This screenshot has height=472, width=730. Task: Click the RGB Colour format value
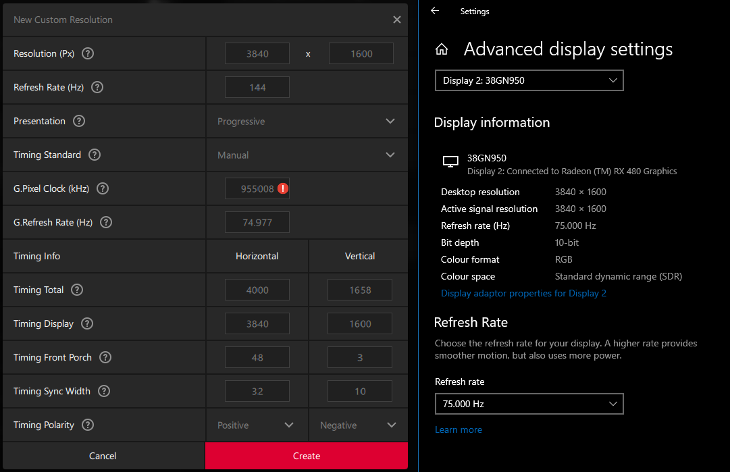click(x=563, y=259)
